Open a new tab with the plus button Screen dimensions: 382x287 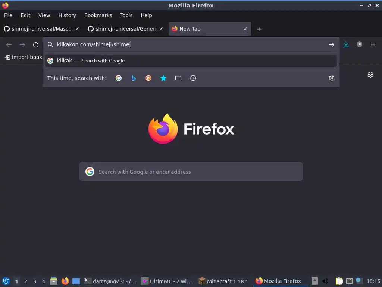pos(259,29)
